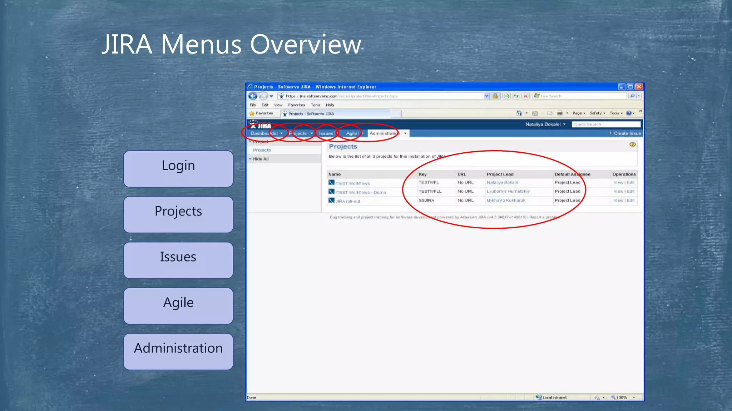732x411 pixels.
Task: Click the yellow help icon on Projects panel
Action: tap(632, 144)
